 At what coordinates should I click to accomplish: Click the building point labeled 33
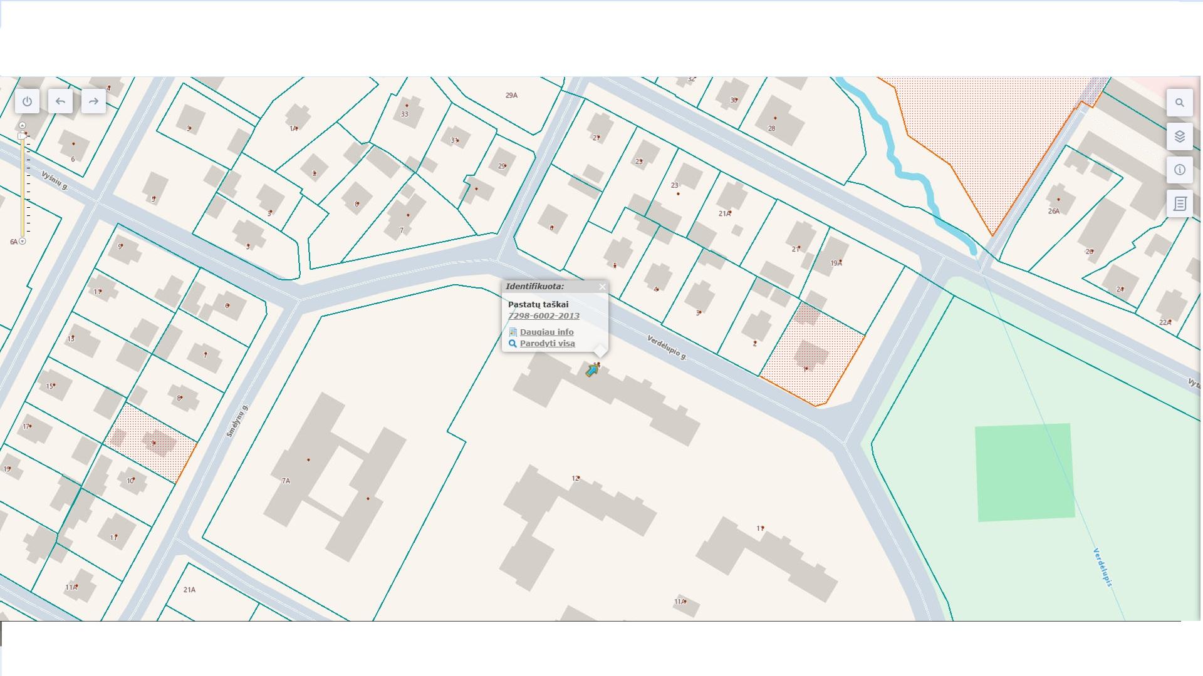pos(407,106)
